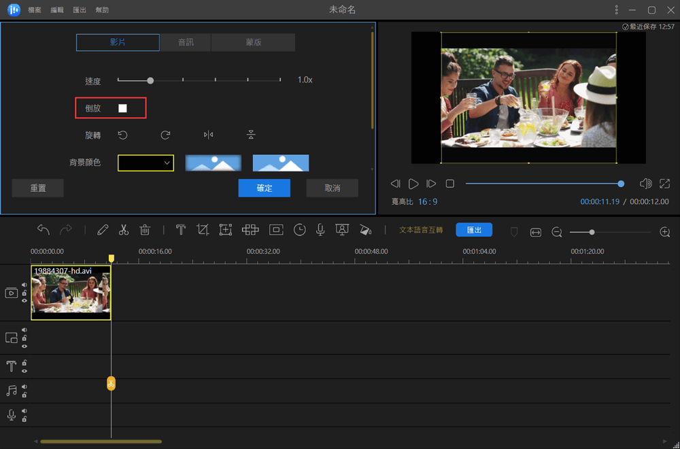The image size is (680, 449).
Task: Rotate clip clockwise with rotate icon
Action: pyautogui.click(x=165, y=135)
